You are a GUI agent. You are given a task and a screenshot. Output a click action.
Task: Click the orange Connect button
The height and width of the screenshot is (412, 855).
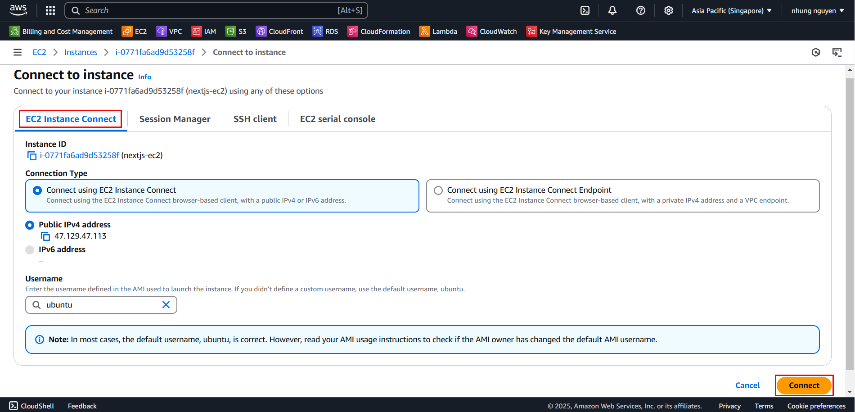click(804, 385)
